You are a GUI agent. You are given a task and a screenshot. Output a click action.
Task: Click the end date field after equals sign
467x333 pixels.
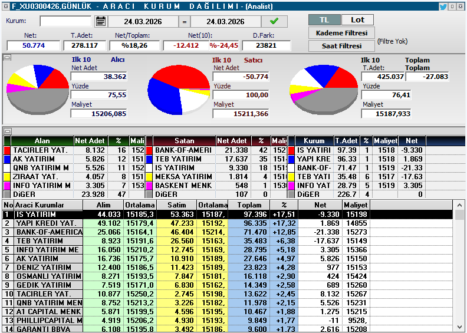coord(225,21)
